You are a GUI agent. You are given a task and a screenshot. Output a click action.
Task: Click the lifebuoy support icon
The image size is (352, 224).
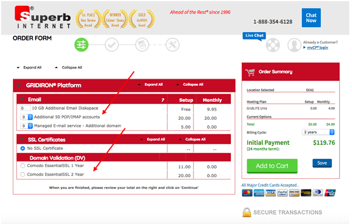(x=273, y=45)
